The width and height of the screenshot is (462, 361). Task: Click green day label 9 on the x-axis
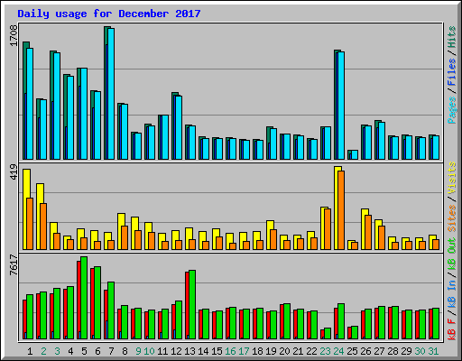138,351
